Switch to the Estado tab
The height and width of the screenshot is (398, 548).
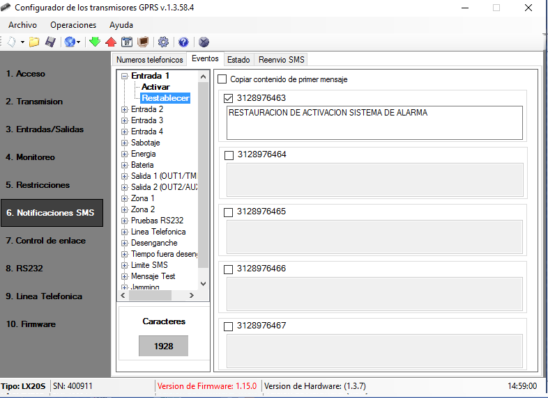pos(238,60)
